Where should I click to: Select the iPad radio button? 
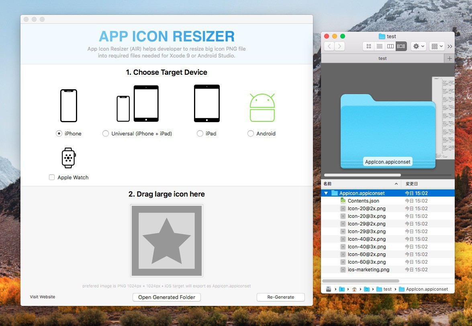tap(200, 133)
